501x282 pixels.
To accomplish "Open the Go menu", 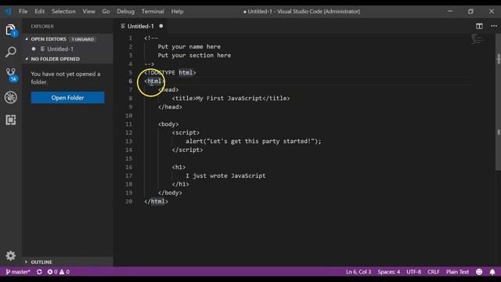I will [106, 12].
